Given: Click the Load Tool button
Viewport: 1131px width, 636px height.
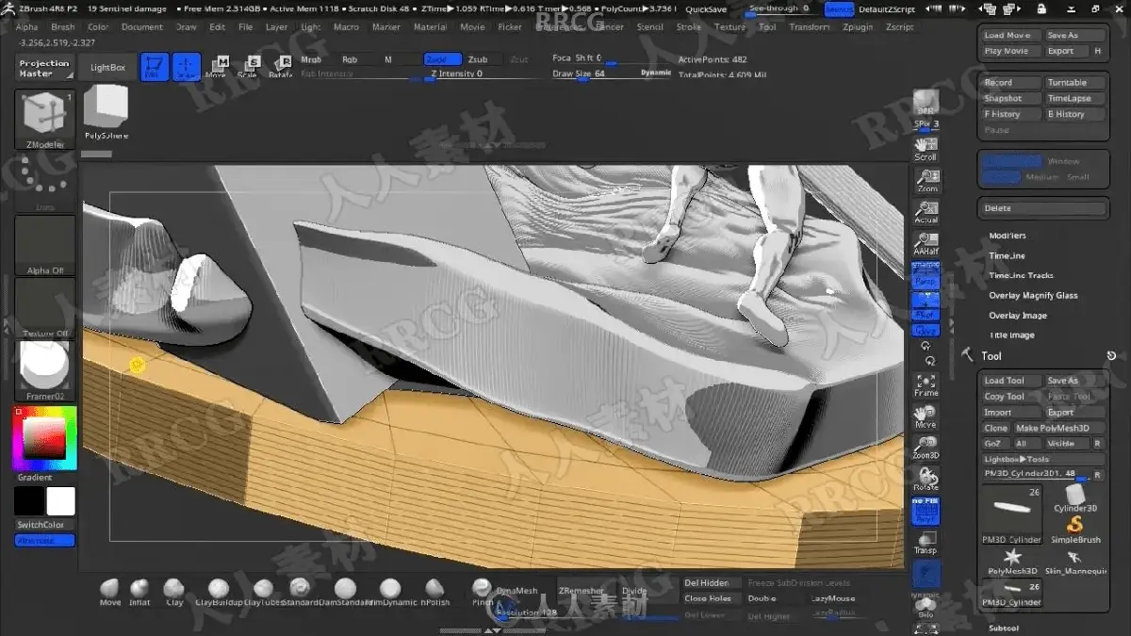Looking at the screenshot, I should tap(1011, 381).
